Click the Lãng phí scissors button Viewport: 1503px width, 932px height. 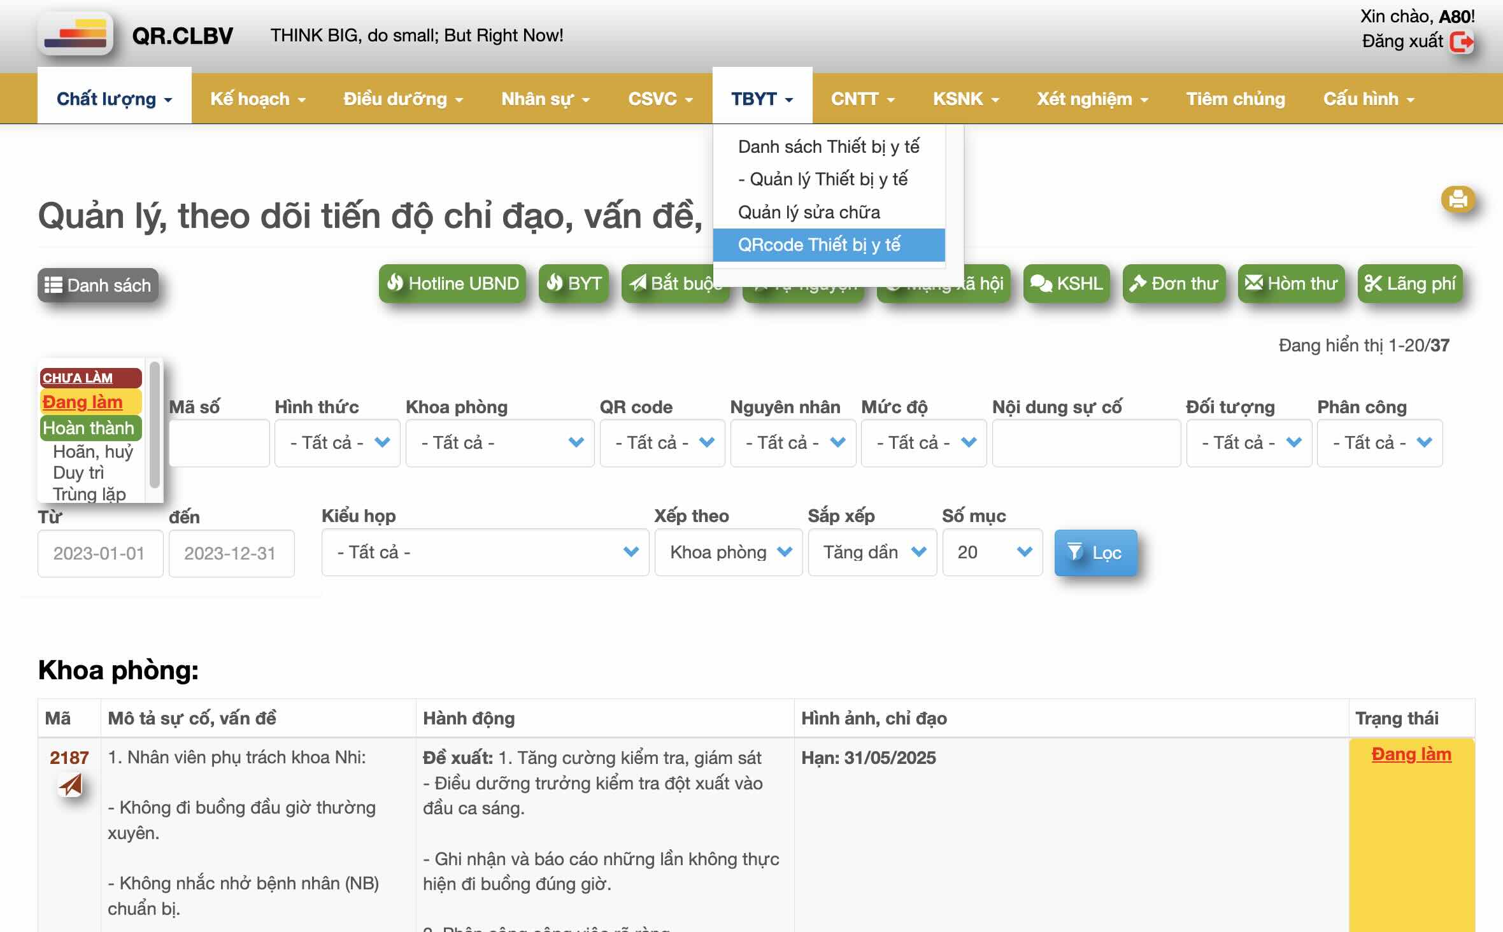tap(1409, 283)
